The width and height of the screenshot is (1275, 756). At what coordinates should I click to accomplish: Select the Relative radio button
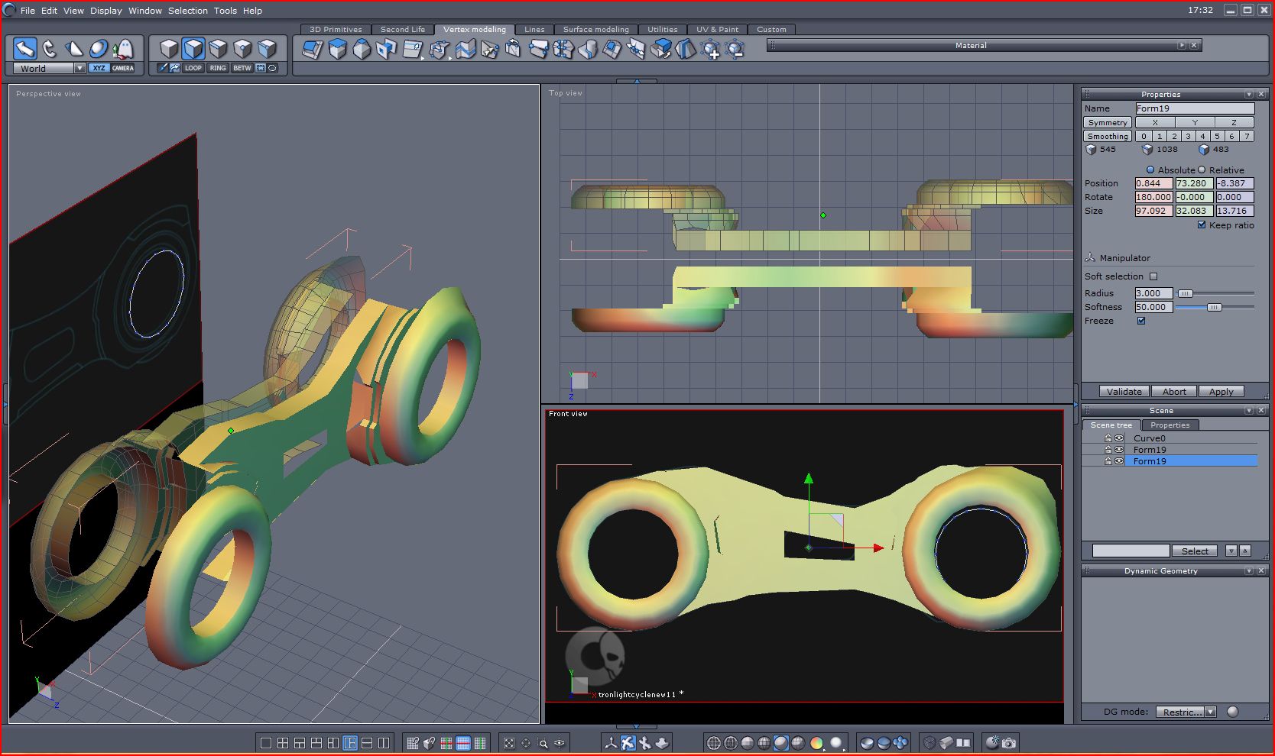point(1202,170)
